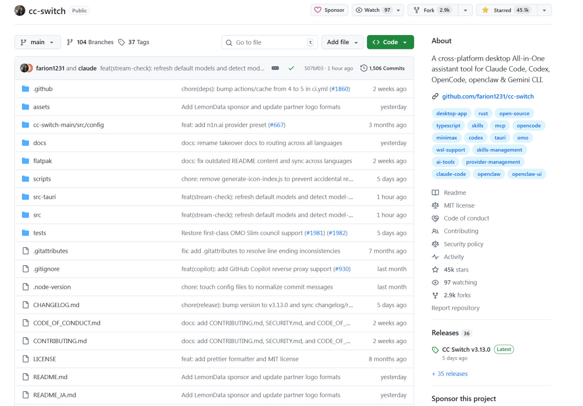Open the claude-code topic tag
583x406 pixels.
click(451, 174)
